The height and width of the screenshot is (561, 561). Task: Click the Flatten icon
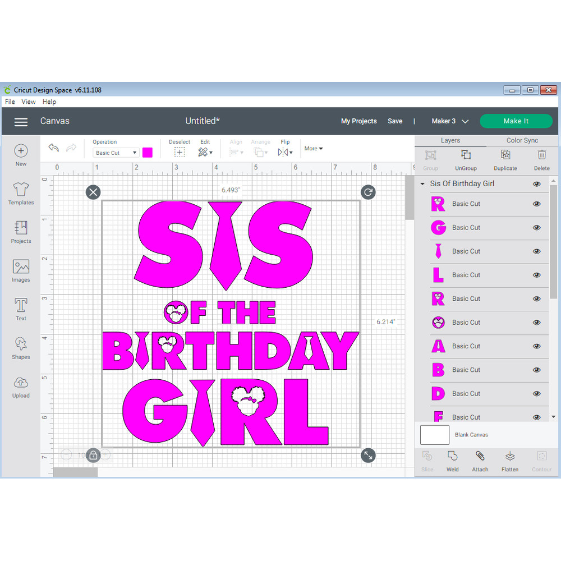point(509,461)
